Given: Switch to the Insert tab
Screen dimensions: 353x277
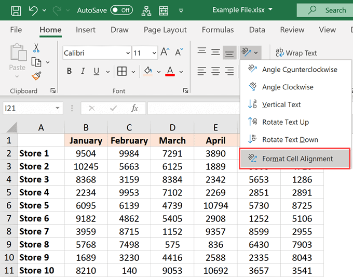Looking at the screenshot, I should click(86, 30).
